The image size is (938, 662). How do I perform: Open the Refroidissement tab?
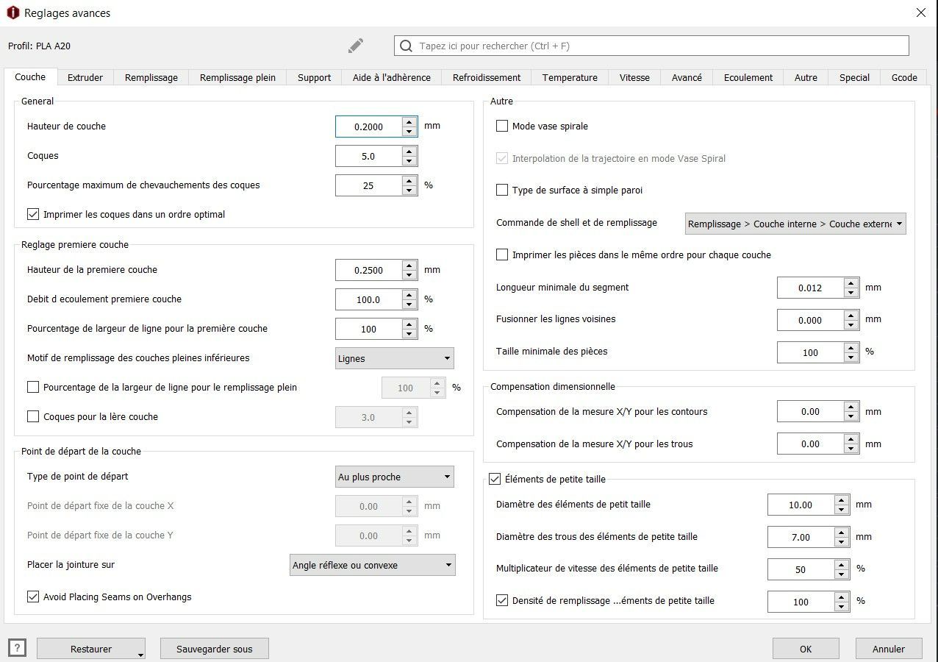point(487,77)
